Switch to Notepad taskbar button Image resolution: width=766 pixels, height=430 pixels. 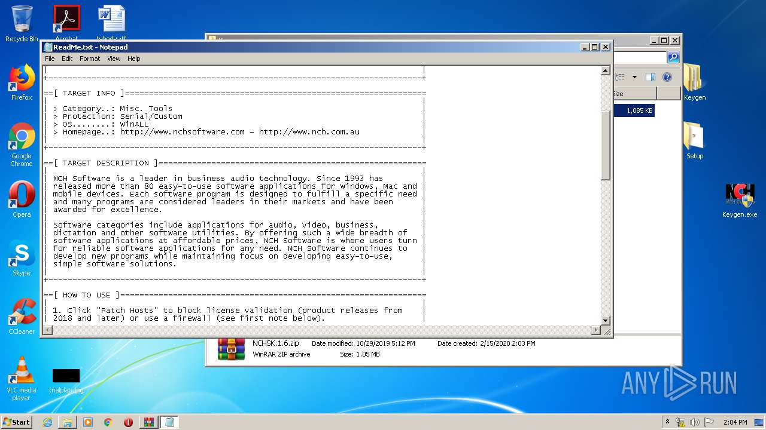pos(169,422)
